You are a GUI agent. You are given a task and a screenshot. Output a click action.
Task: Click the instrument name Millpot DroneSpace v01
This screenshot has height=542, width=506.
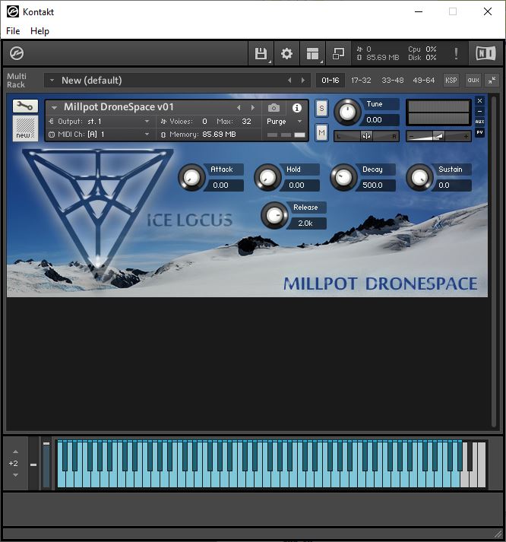[119, 107]
